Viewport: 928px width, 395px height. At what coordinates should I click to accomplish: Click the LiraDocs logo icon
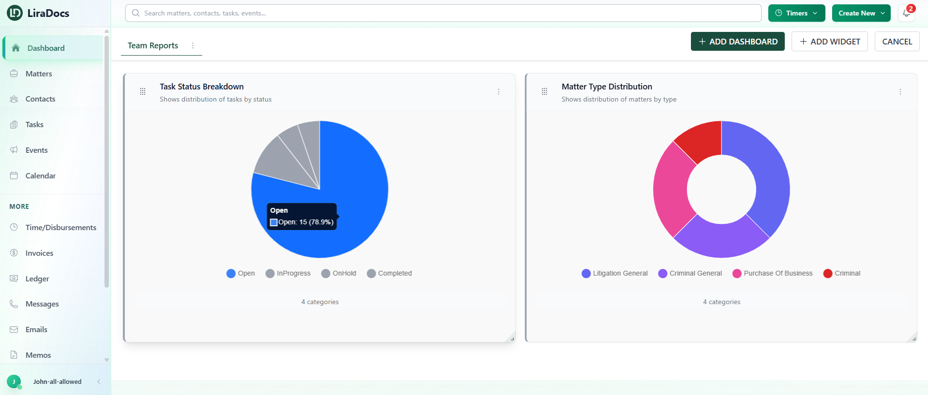(15, 13)
